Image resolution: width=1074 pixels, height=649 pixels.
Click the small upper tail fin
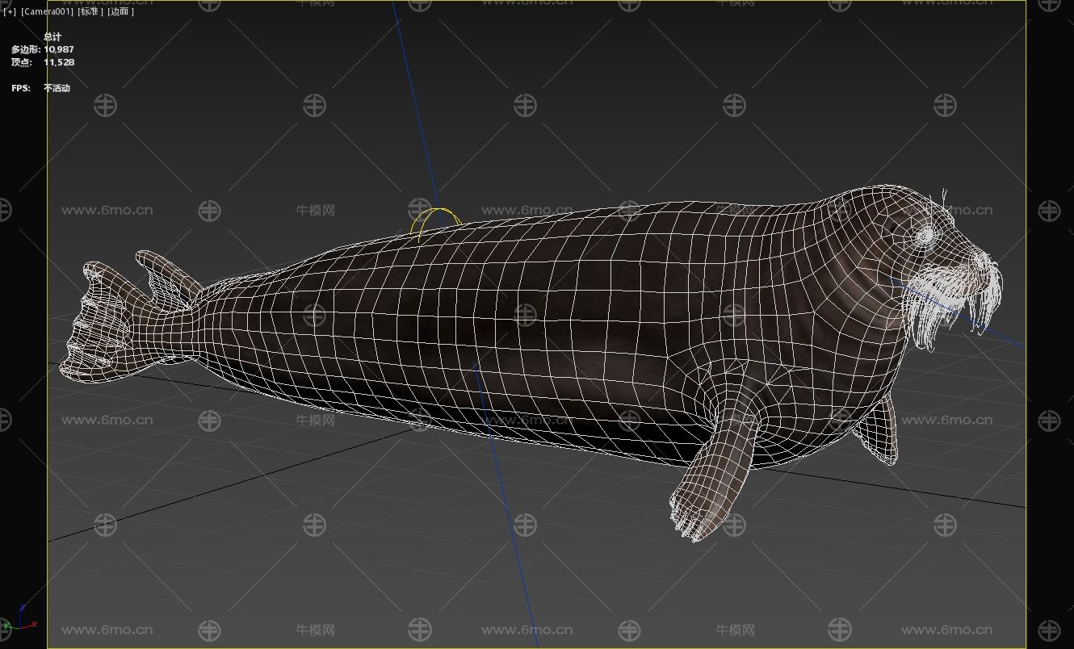point(168,274)
